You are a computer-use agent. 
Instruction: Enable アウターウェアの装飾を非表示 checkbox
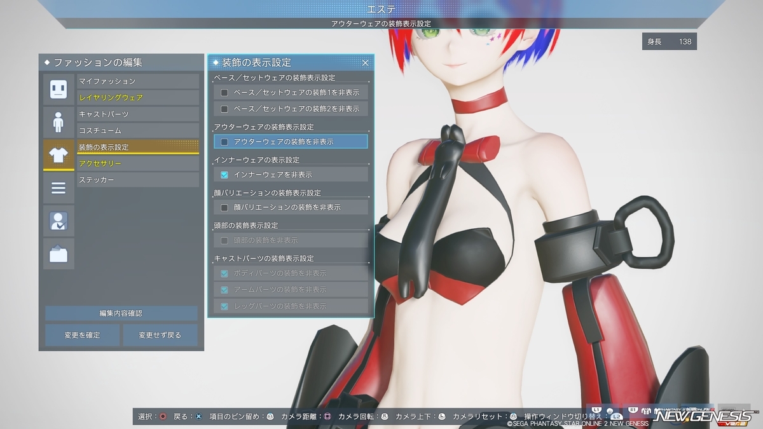224,142
